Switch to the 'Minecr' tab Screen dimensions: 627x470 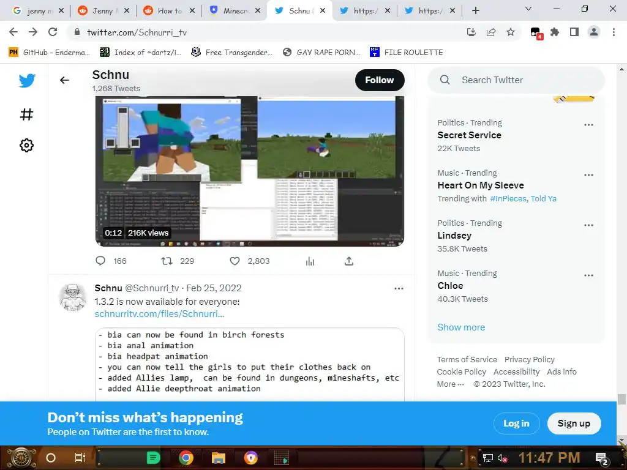coord(233,11)
